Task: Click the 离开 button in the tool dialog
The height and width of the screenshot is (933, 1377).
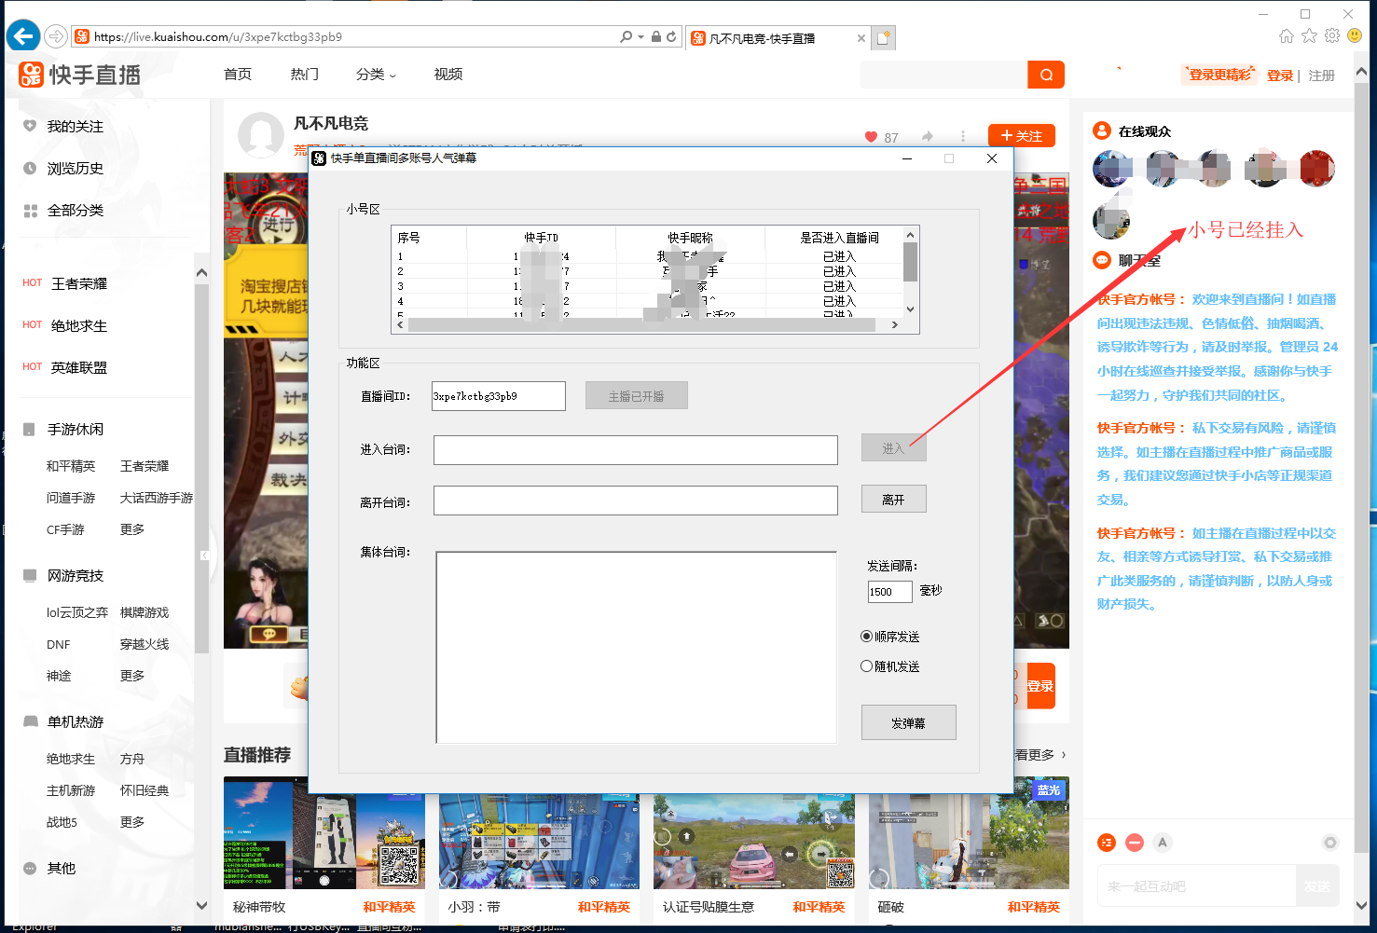Action: pos(893,500)
